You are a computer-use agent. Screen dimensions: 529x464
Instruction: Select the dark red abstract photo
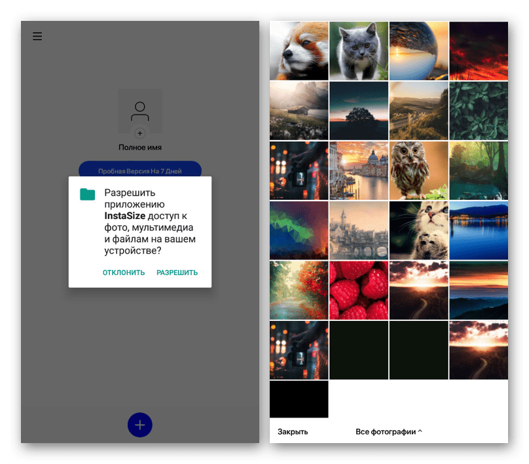[479, 51]
